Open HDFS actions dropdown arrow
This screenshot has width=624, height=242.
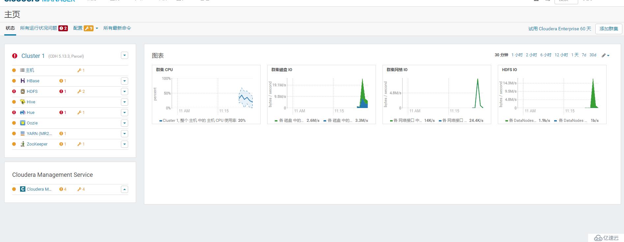click(x=125, y=91)
